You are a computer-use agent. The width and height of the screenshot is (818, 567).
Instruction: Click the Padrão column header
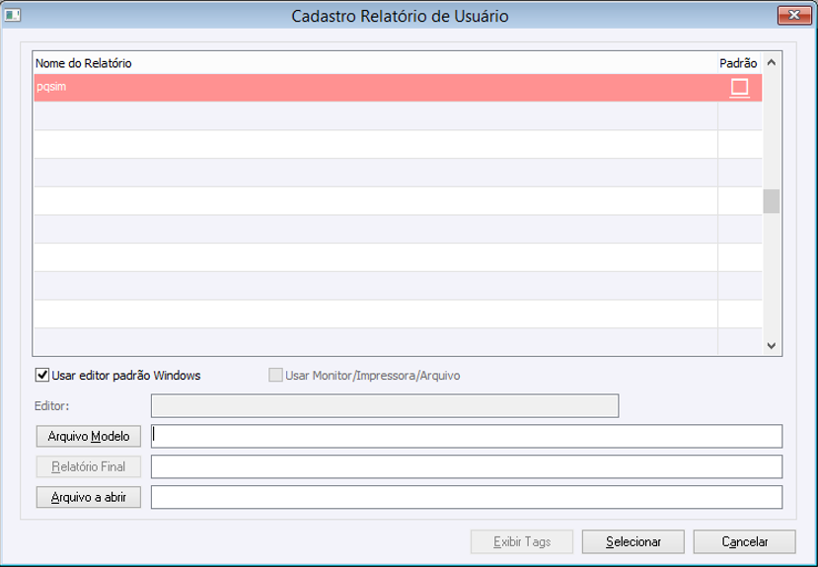point(738,63)
